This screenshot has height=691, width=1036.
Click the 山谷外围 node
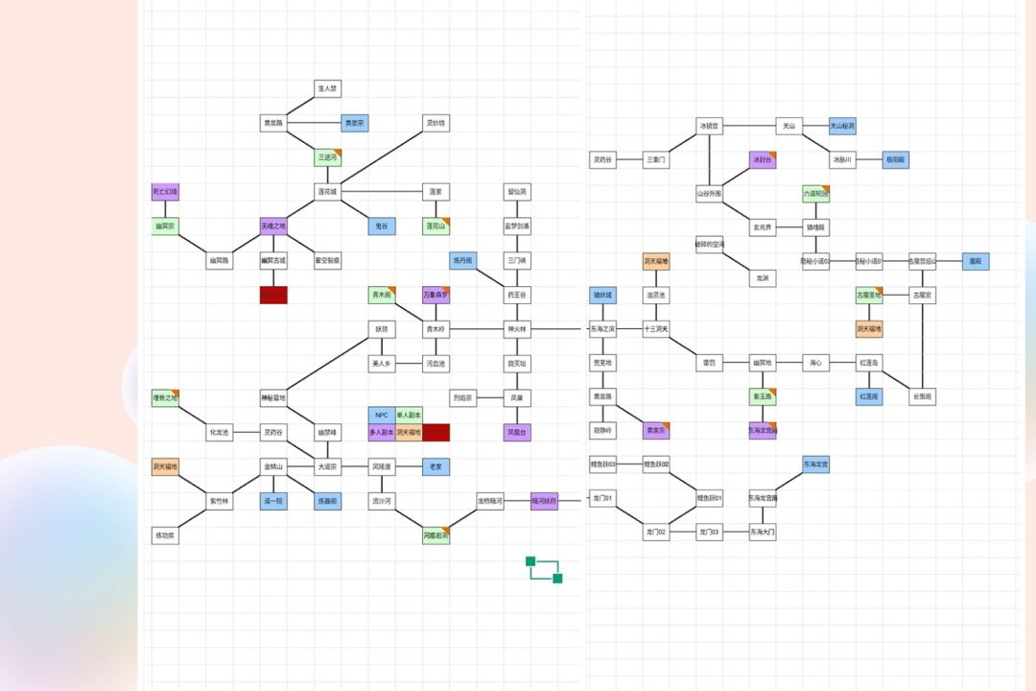(x=709, y=194)
